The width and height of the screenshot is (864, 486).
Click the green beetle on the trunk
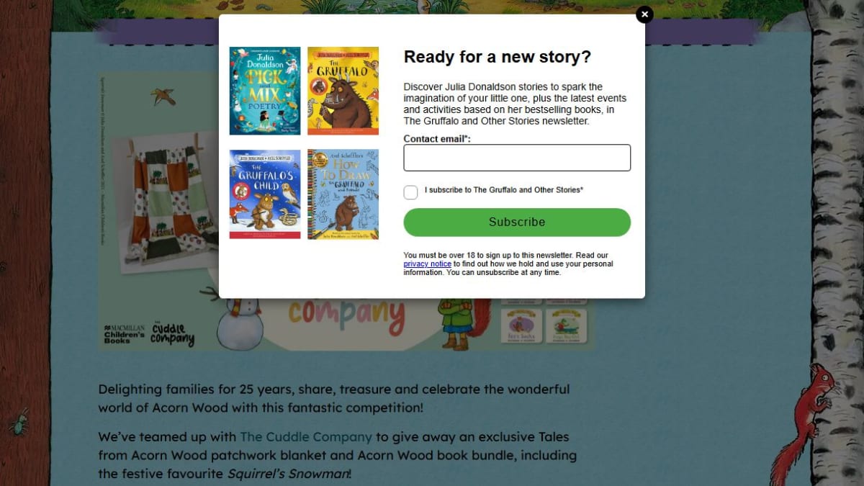tap(19, 421)
